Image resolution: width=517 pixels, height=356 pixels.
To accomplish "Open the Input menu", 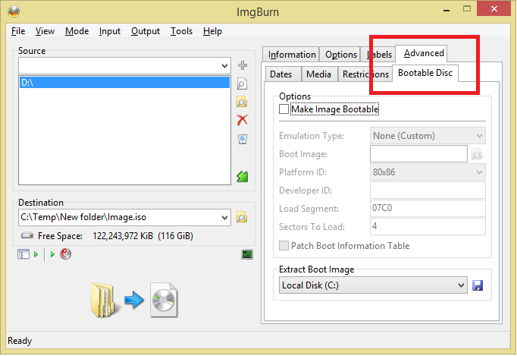I will coord(110,31).
